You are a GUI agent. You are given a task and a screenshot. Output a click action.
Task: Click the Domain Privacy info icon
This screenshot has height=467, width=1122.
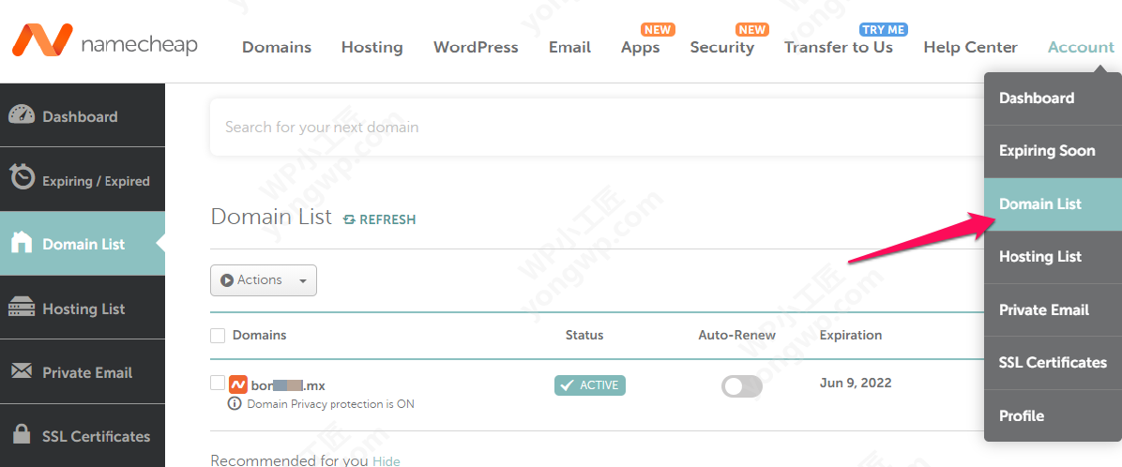tap(235, 404)
